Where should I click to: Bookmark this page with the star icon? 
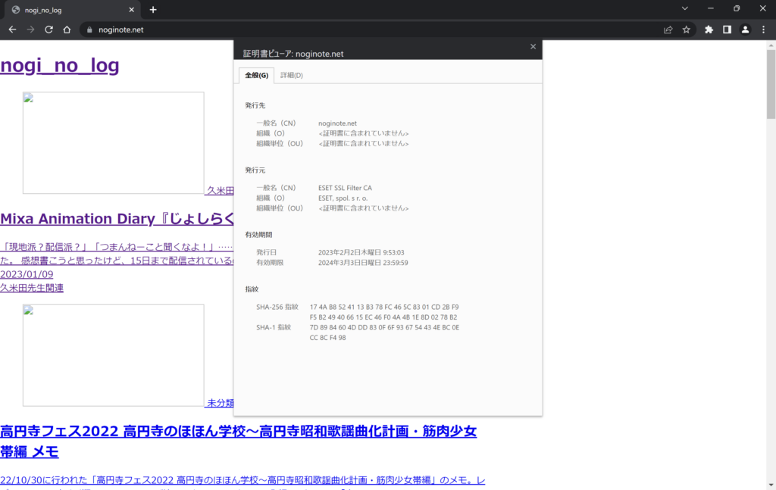point(686,30)
